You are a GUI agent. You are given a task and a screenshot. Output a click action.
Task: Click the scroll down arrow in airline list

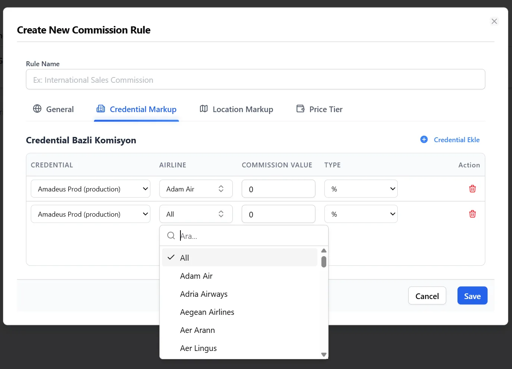click(324, 354)
